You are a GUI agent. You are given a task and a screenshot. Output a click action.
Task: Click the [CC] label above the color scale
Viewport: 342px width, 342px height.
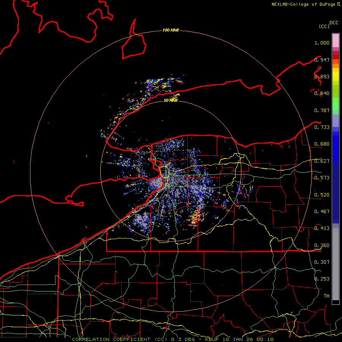[324, 26]
